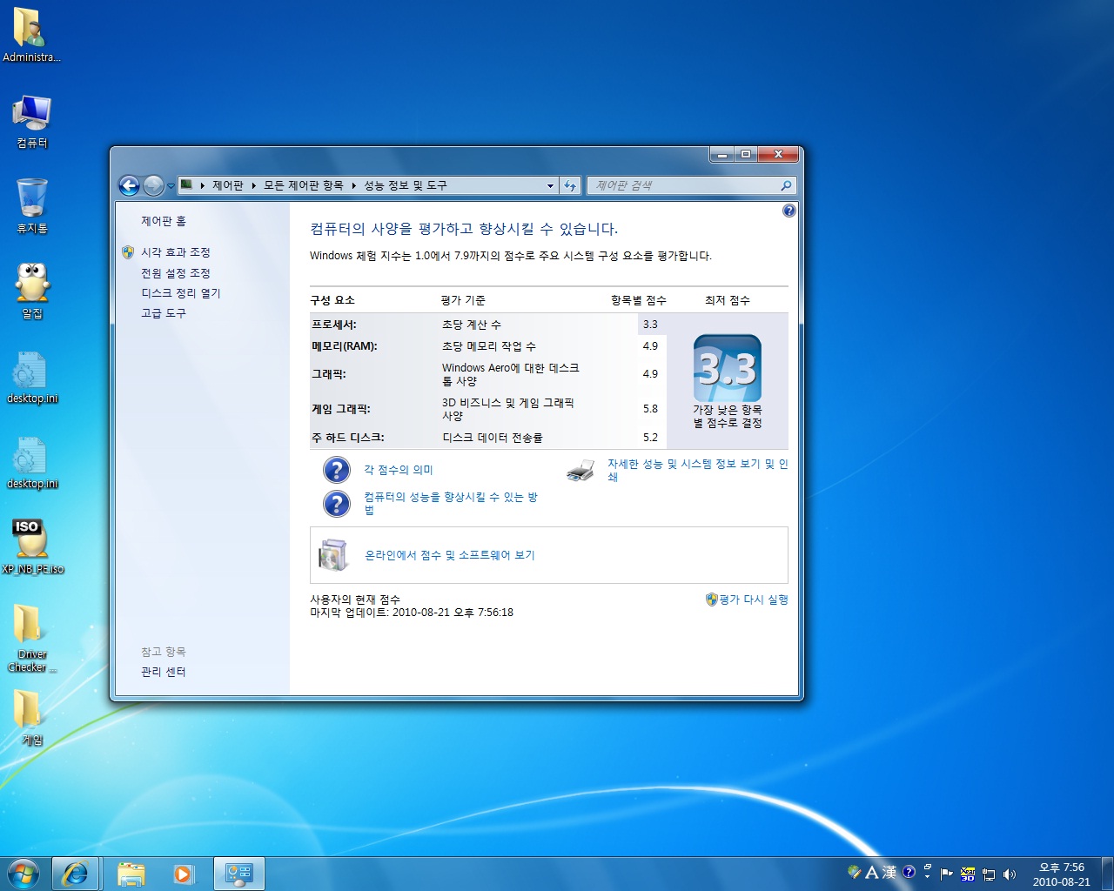Click the Show desktop button
Image resolution: width=1114 pixels, height=891 pixels.
[1107, 874]
